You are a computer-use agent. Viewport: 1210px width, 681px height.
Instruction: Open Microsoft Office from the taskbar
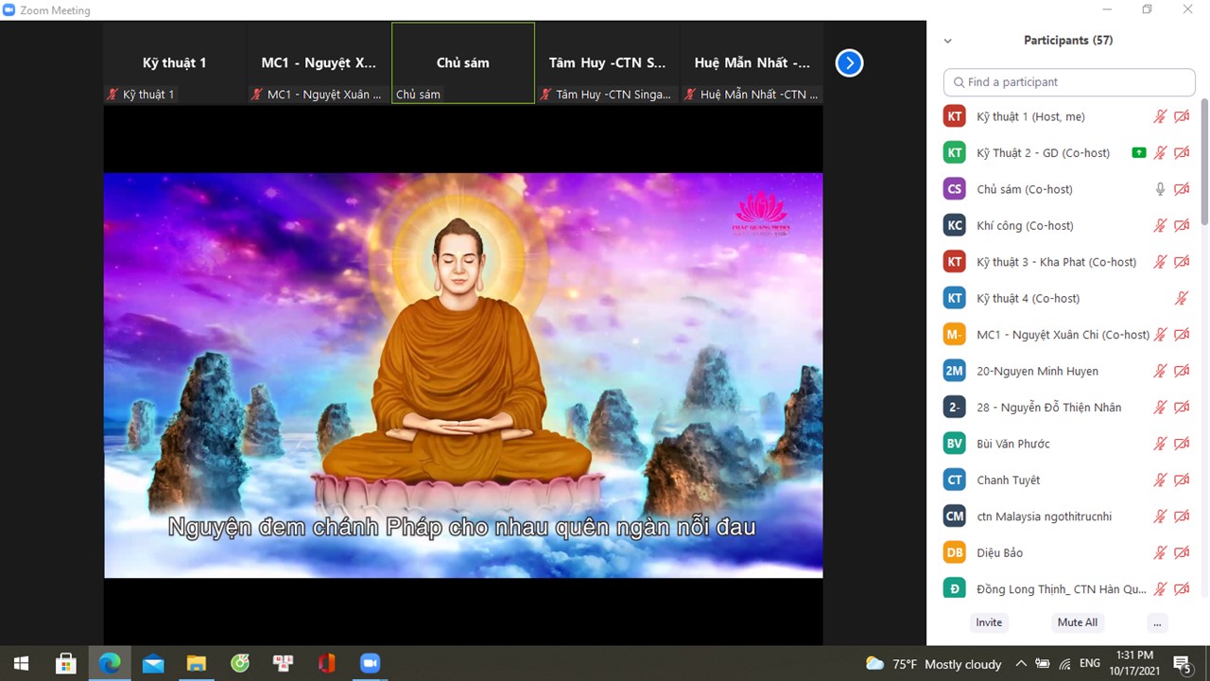(326, 663)
